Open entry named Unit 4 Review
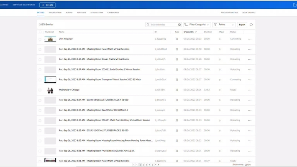Image resolution: width=297 pixels, height=167 pixels. 66,39
